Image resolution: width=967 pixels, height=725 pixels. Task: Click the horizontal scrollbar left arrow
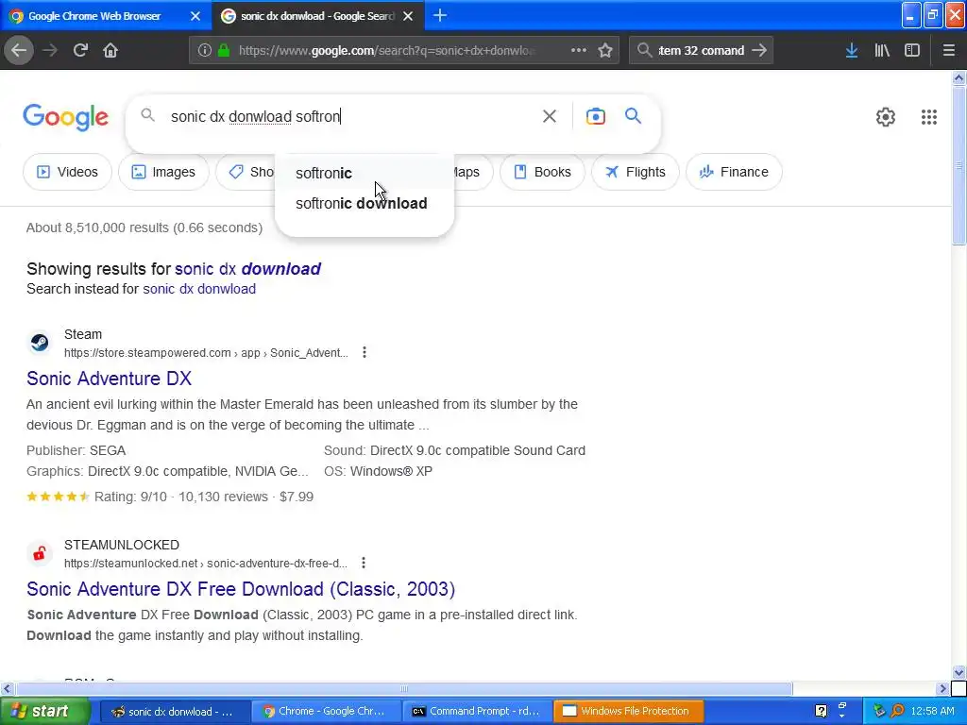coord(7,688)
